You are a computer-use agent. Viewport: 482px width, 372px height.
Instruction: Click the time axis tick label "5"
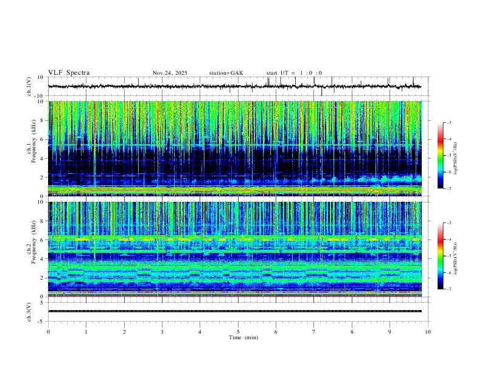click(238, 332)
